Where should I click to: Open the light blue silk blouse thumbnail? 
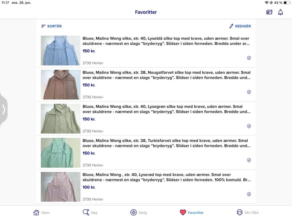click(x=61, y=50)
